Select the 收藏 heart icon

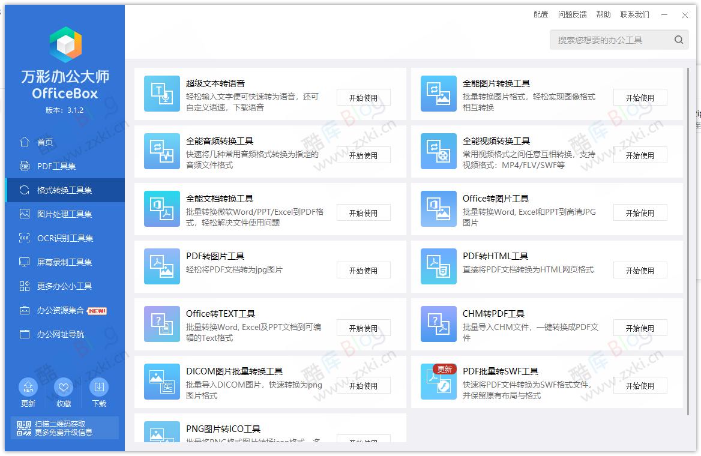pos(64,387)
